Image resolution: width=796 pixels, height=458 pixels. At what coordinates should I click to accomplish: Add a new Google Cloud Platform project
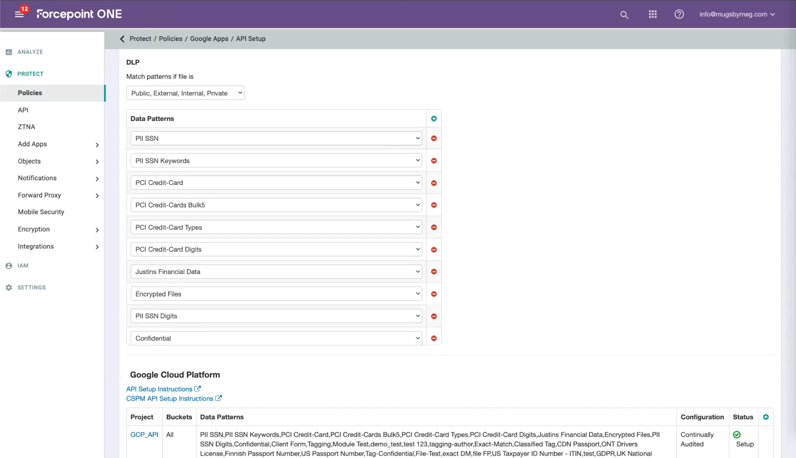point(765,417)
